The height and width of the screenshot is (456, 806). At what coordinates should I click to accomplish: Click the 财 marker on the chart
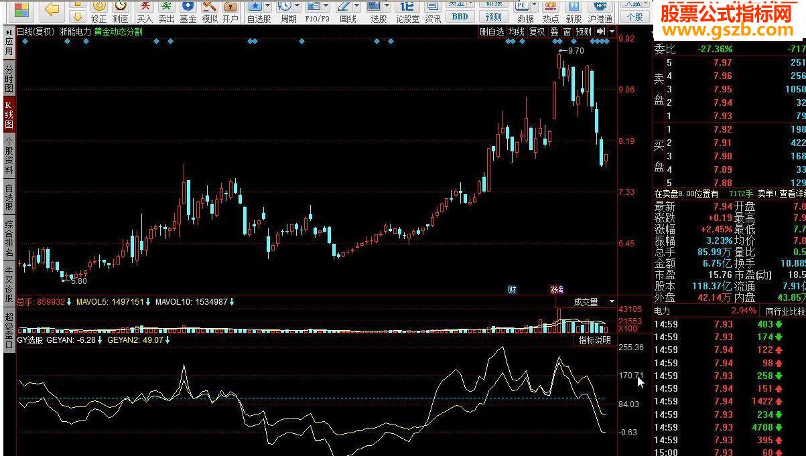[512, 290]
